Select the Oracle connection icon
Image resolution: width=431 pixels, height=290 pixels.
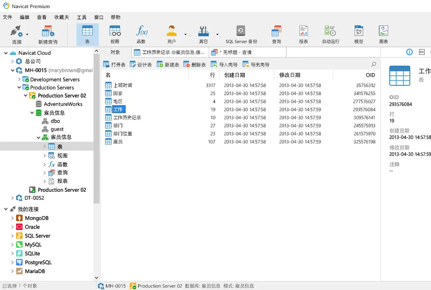(19, 227)
